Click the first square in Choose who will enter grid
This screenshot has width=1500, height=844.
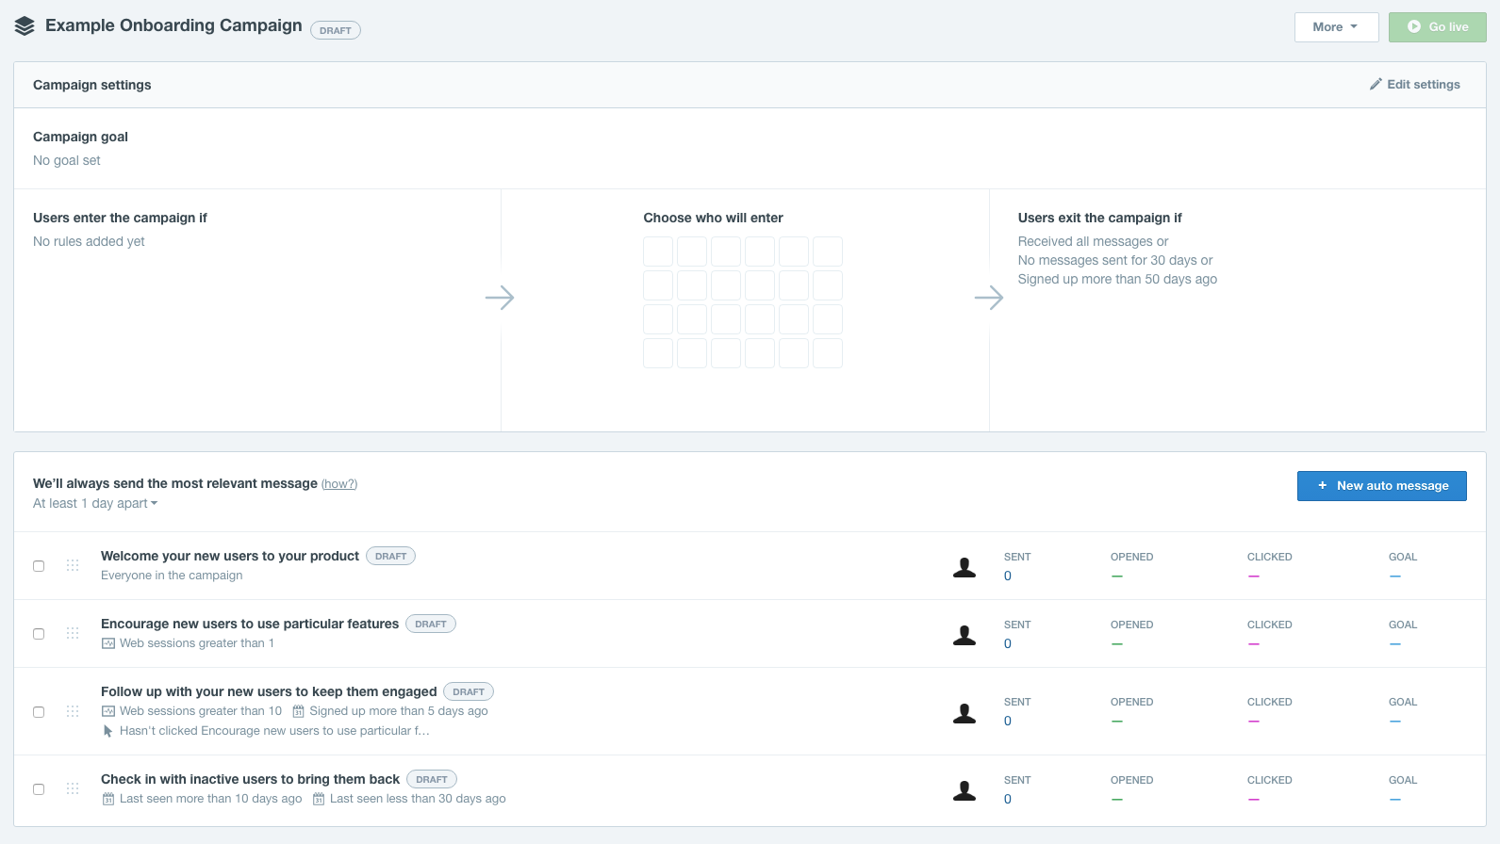point(658,252)
